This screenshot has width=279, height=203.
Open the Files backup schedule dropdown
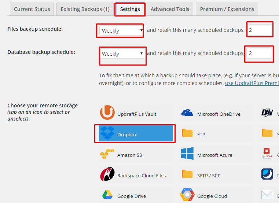122,31
